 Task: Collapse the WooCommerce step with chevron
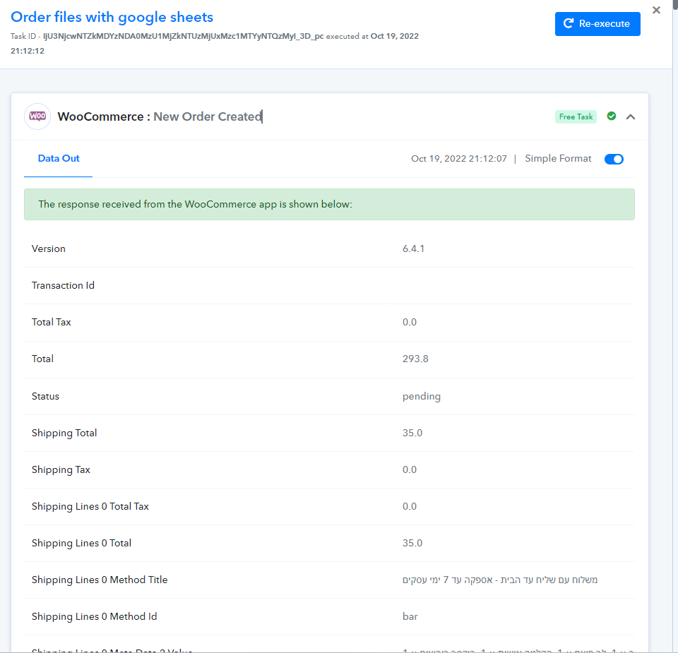631,116
